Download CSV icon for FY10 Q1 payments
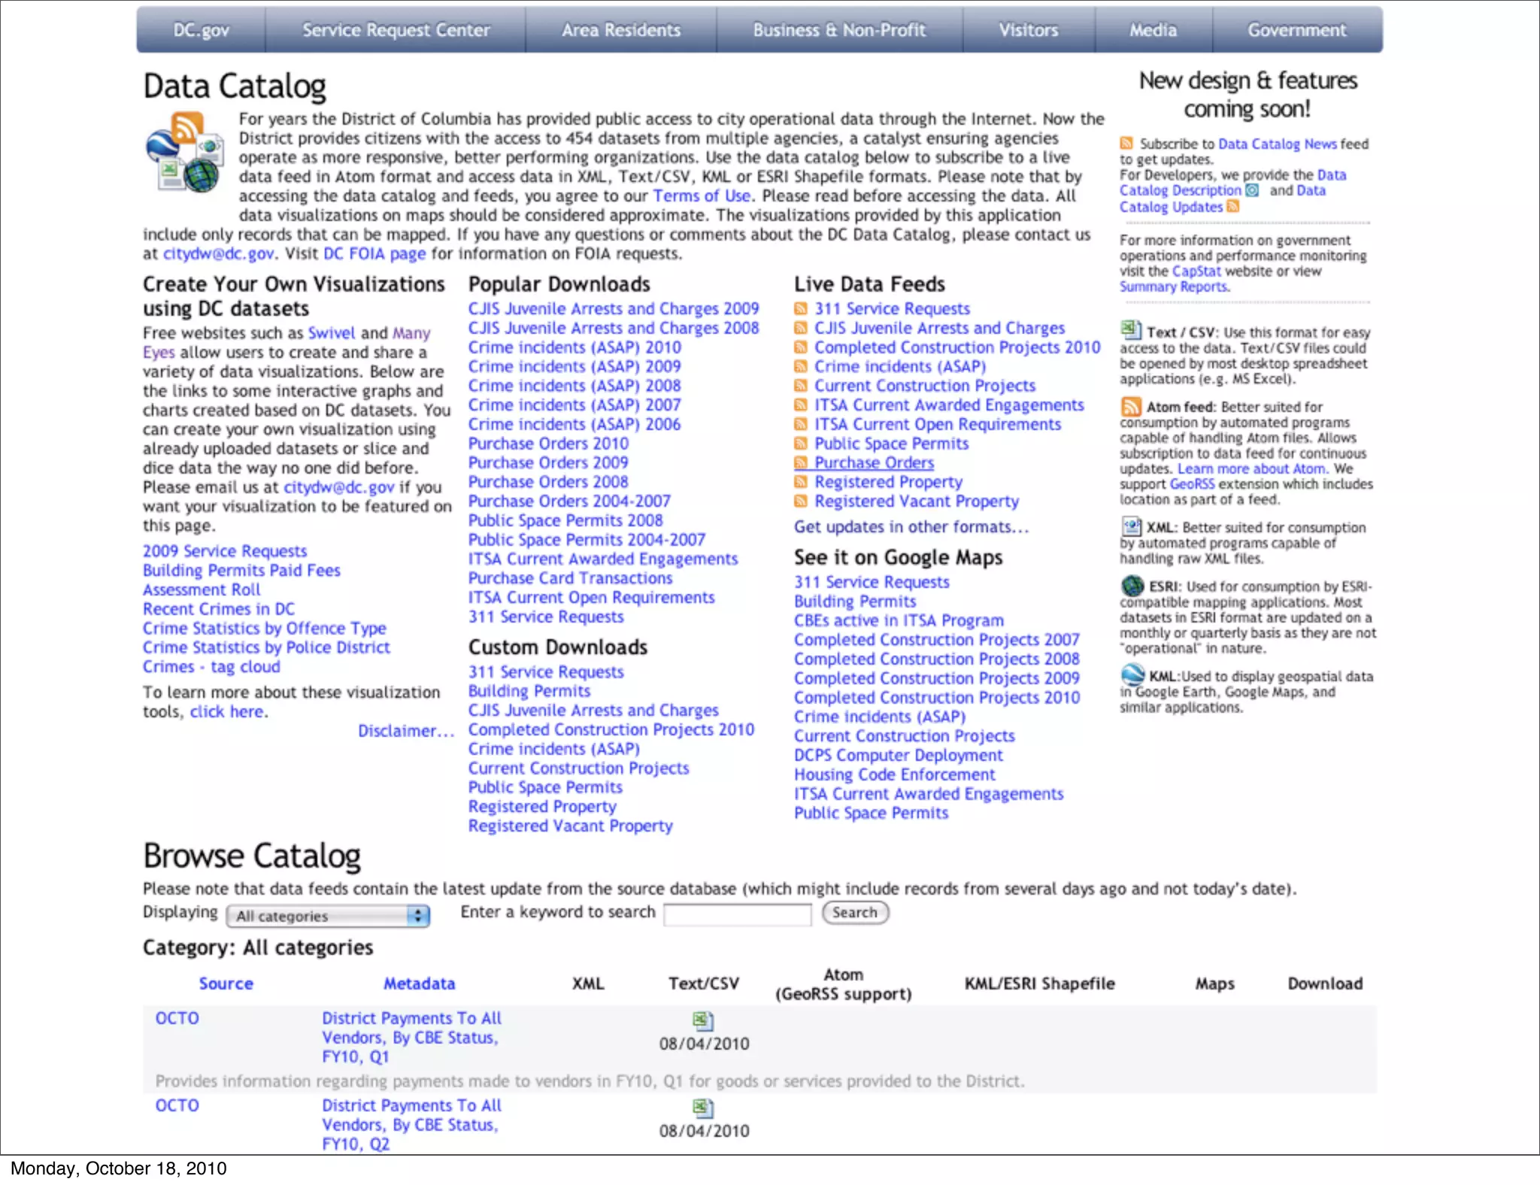 click(x=702, y=1020)
